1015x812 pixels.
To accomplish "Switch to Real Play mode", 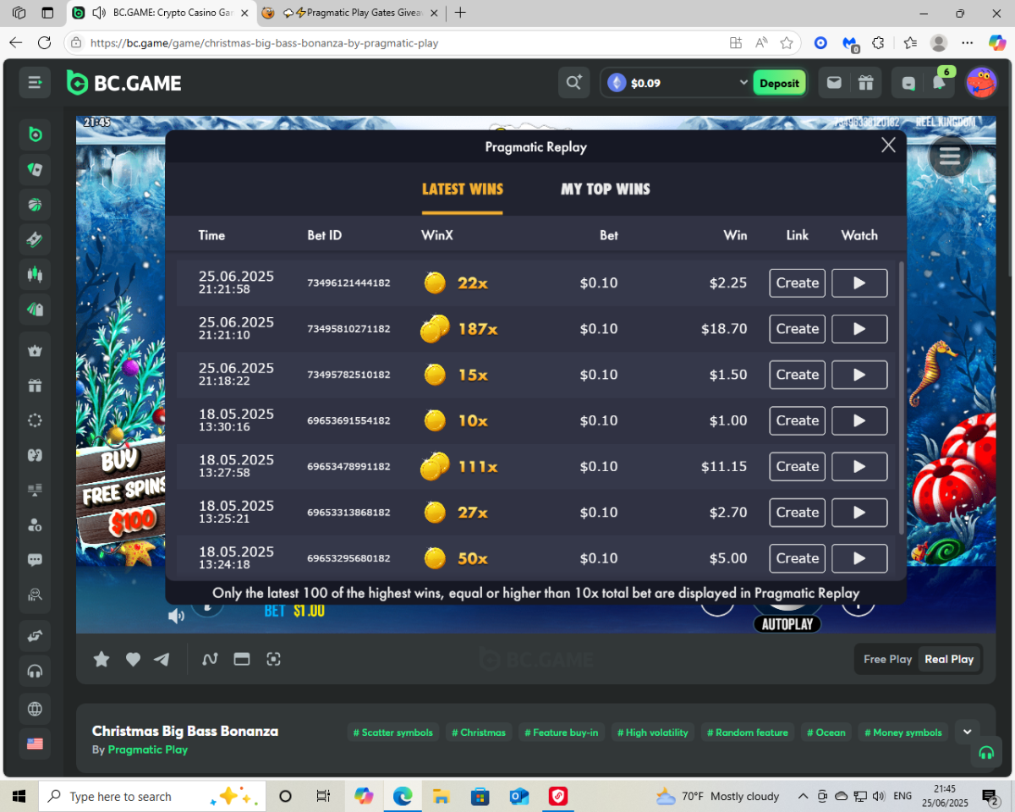I will click(x=949, y=659).
